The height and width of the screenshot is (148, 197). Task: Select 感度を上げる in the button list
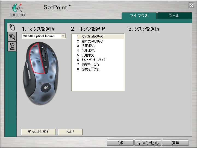click(90, 64)
